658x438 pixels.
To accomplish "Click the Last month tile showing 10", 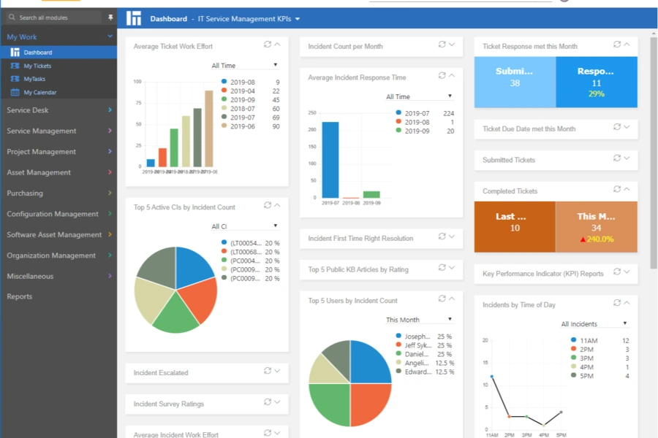I will click(515, 227).
